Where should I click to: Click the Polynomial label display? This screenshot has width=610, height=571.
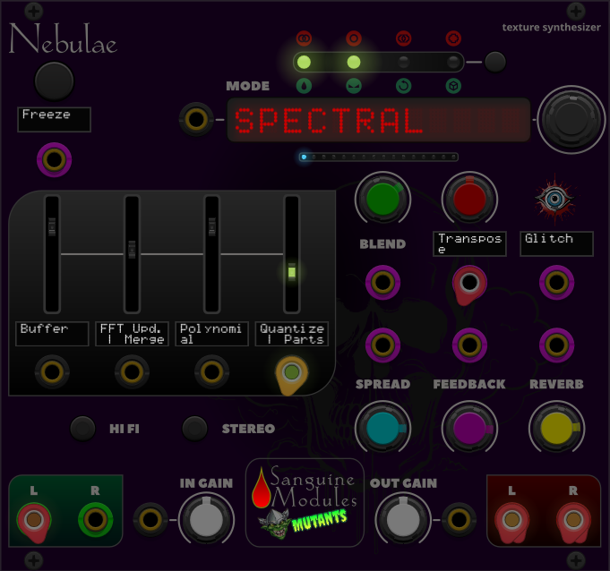(x=211, y=334)
